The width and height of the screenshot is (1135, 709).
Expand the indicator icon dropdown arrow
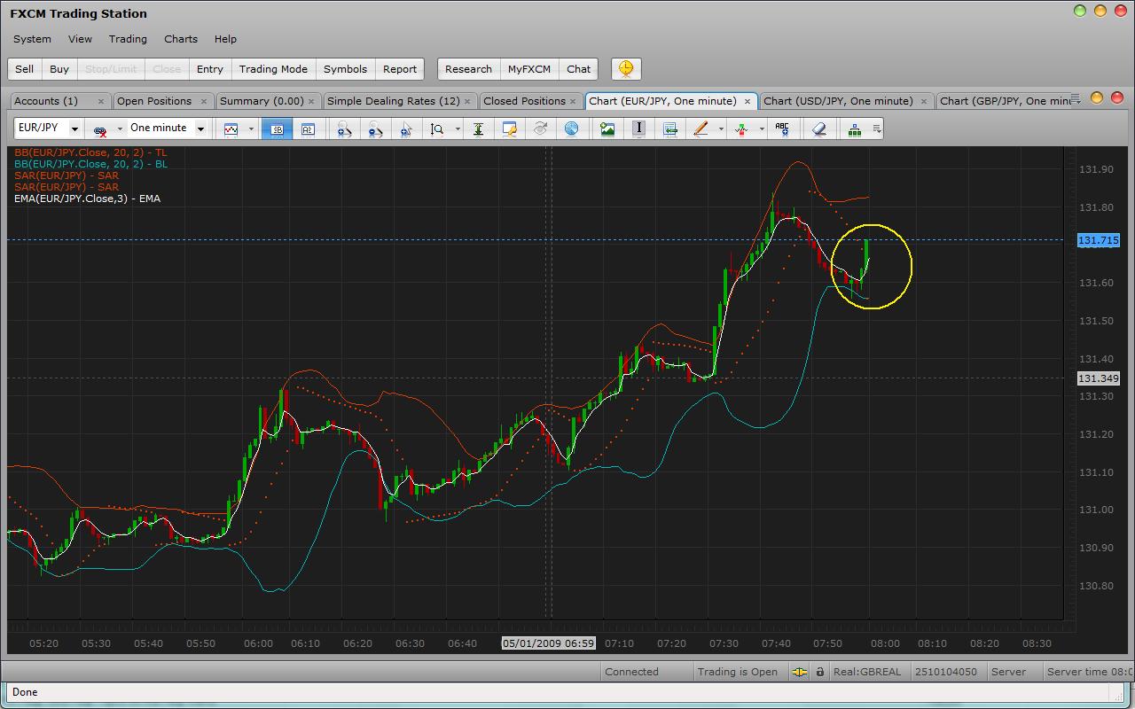click(762, 129)
